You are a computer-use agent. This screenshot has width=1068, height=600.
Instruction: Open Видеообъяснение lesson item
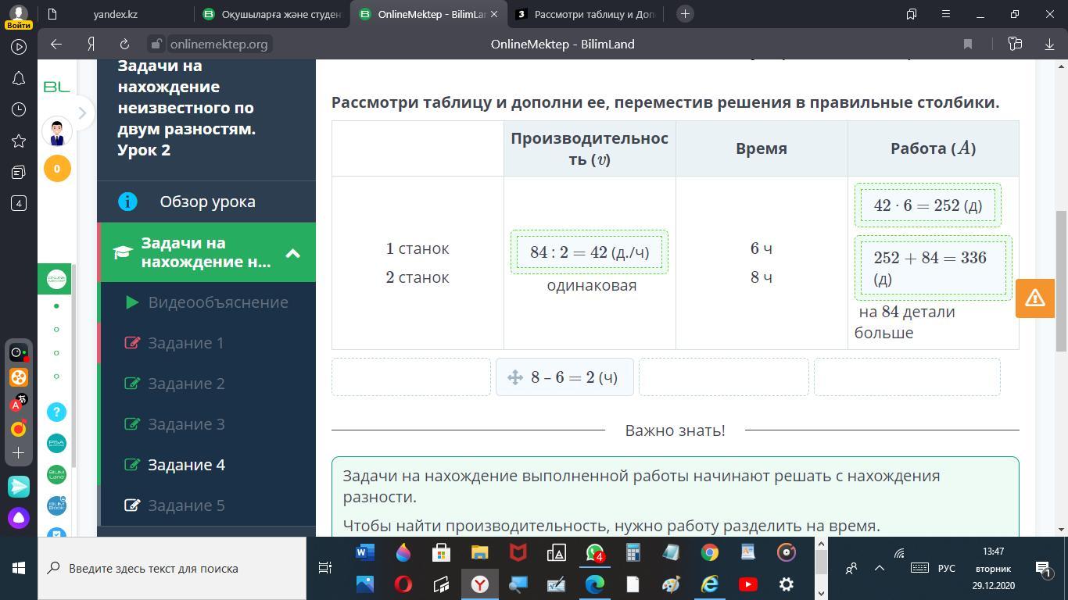[x=218, y=302]
